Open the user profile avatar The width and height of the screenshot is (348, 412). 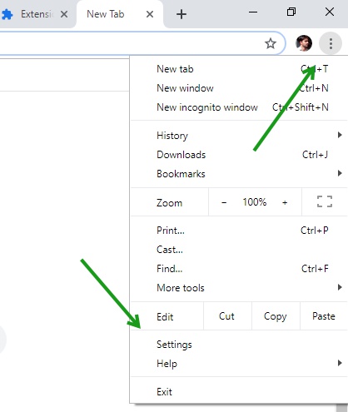tap(304, 43)
